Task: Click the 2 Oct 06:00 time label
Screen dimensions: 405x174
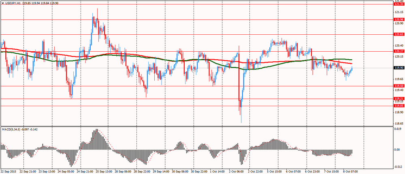Action: [236, 171]
